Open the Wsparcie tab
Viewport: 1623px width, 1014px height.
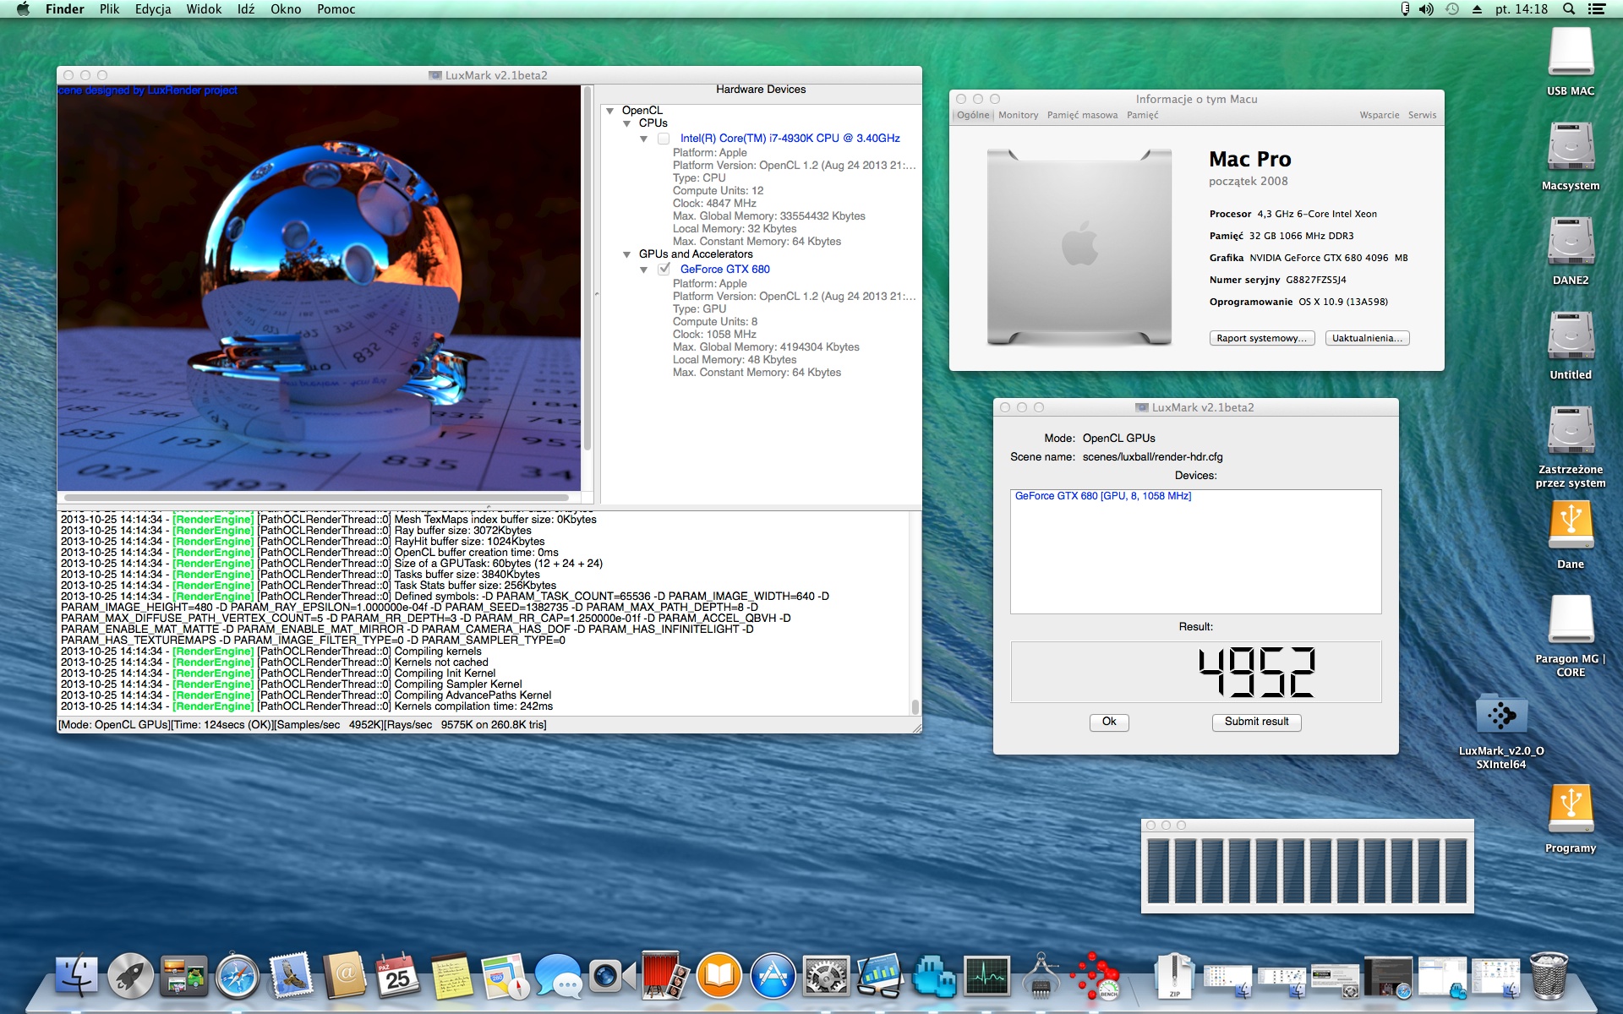(1380, 115)
